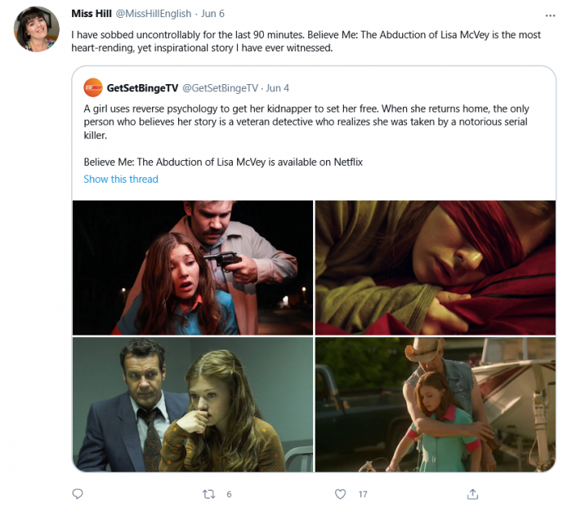Open the Miss Hill display name link

[92, 14]
